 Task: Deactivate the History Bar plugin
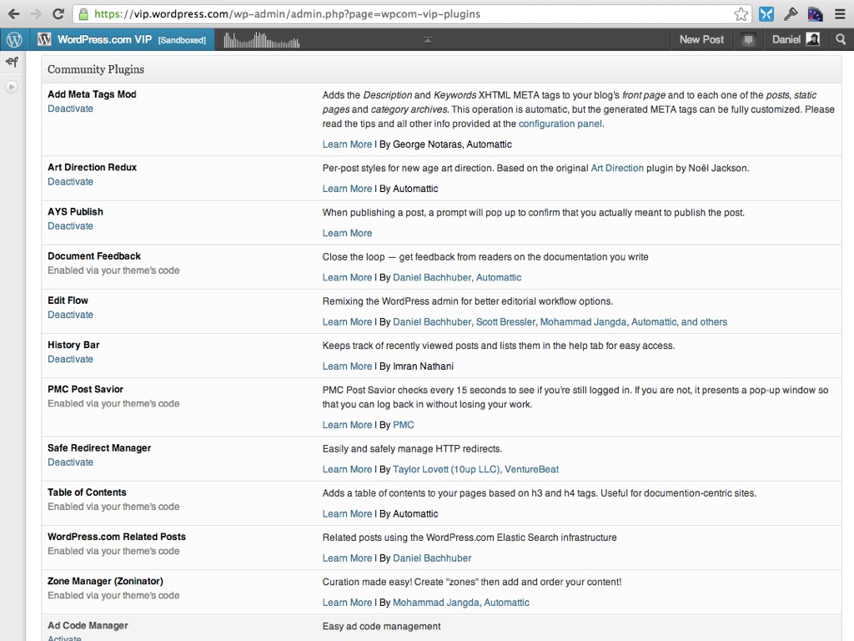[70, 359]
